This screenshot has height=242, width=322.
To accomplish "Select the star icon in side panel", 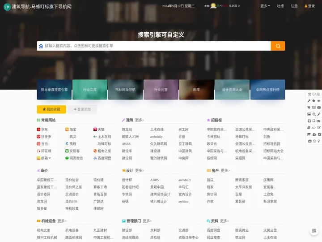I will 314,101.
